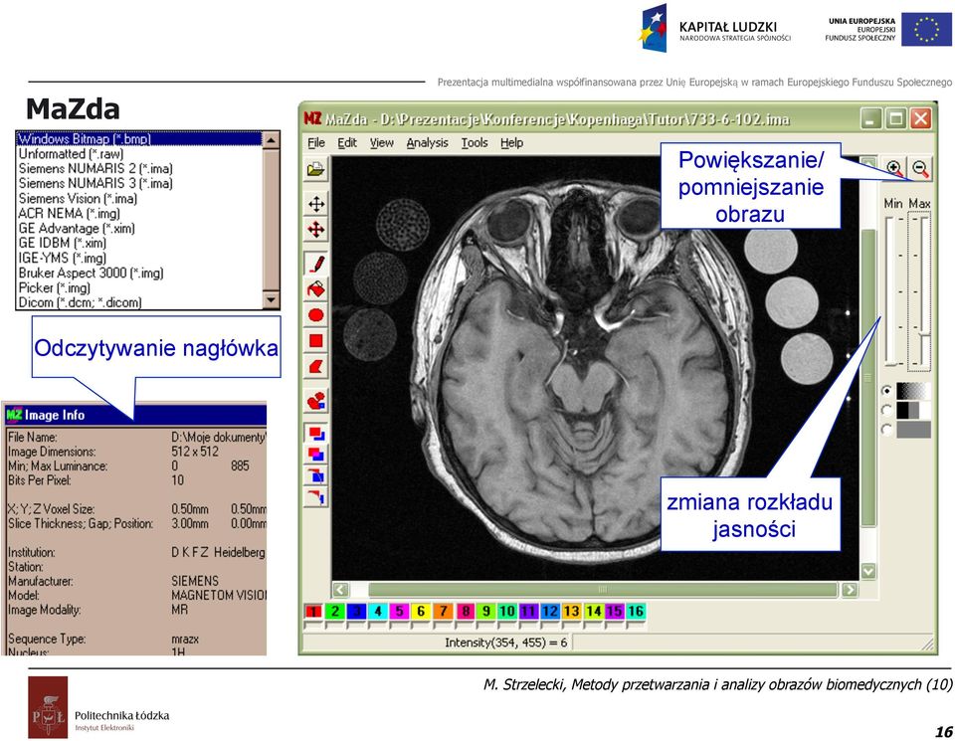Select orange ROI color swatch 7

tap(443, 611)
